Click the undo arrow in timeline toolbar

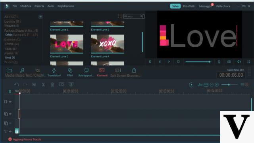point(17,85)
